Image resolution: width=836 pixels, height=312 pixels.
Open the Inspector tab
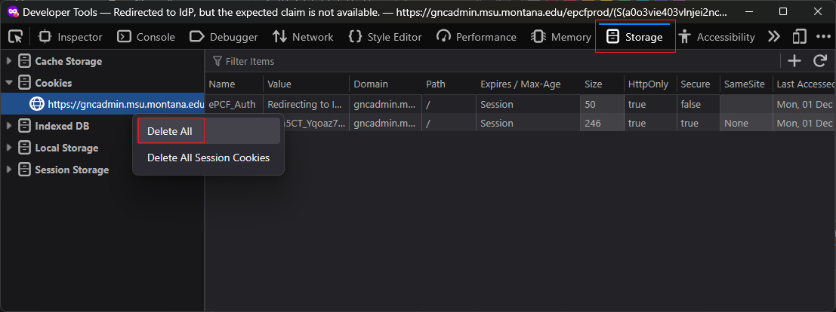tap(70, 37)
